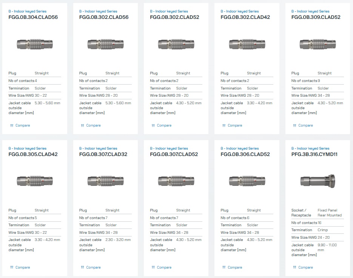Screen dimensions: 353x278
Task: Click the FGG.0B.304.CLAD56 plug image
Action: 34,44
